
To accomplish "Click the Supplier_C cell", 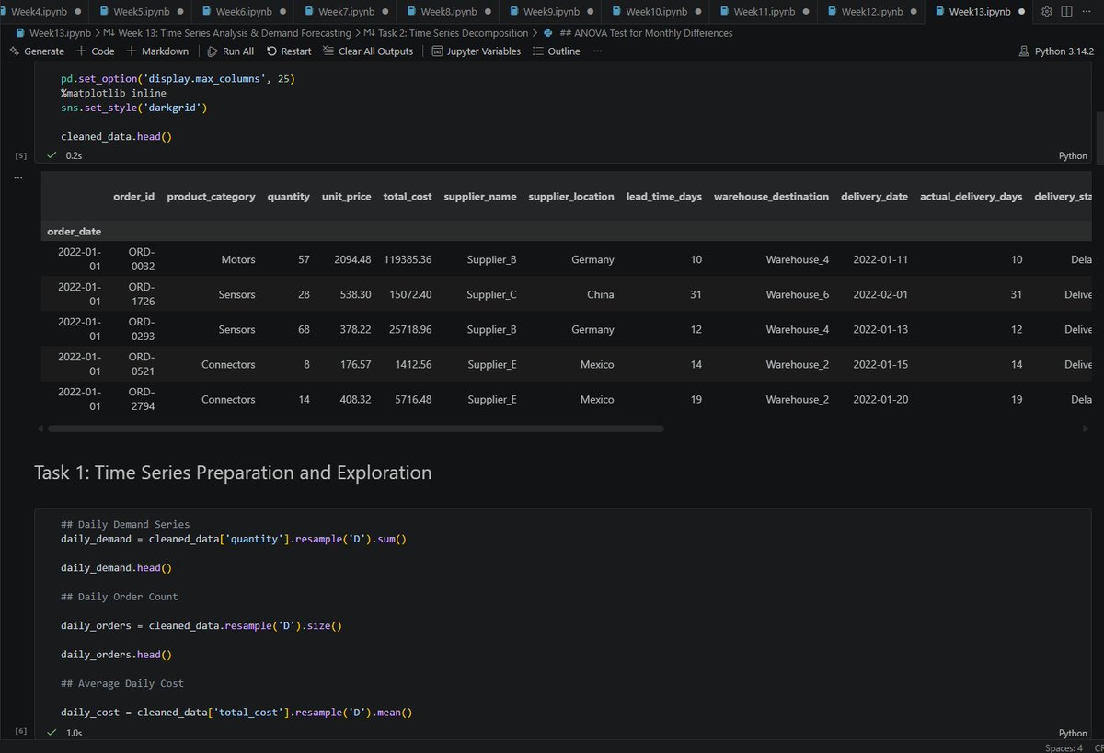I will pos(491,294).
